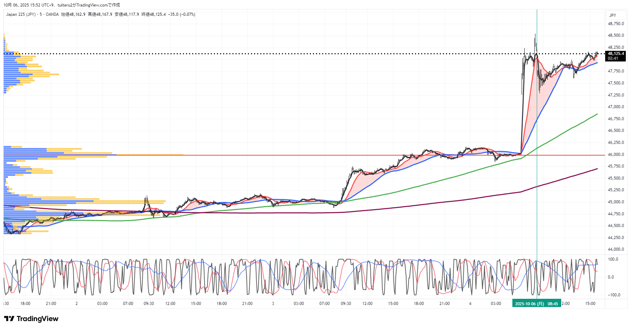This screenshot has height=329, width=631.
Task: Click the 安値48,117.9 low value in legend
Action: pos(127,14)
